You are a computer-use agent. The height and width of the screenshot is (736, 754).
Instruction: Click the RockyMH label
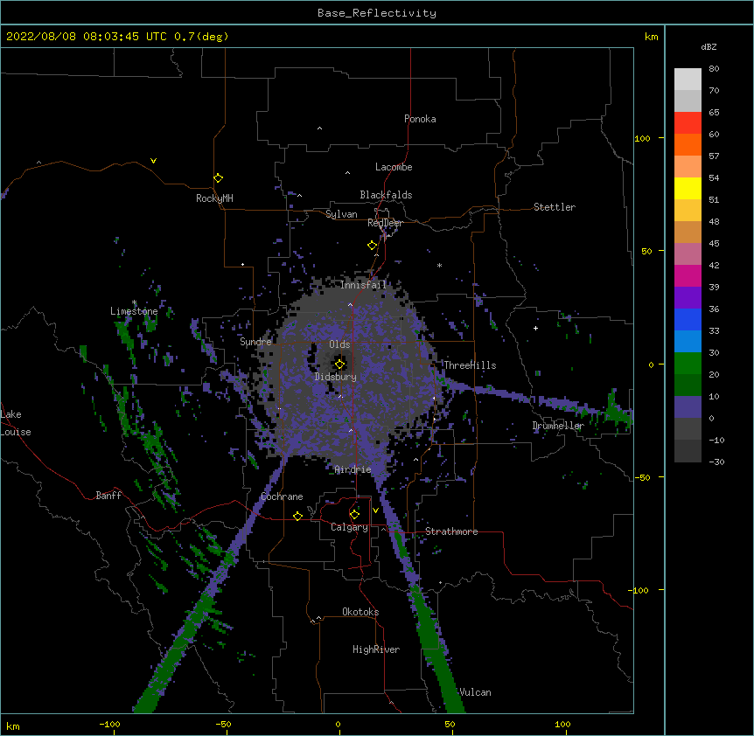point(214,198)
